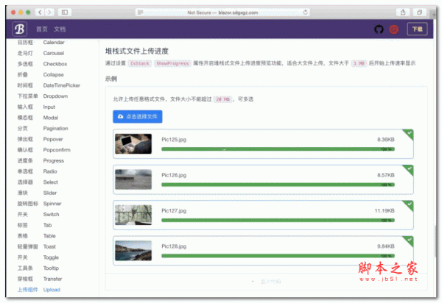Image resolution: width=442 pixels, height=303 pixels.
Task: Open the Toast sidebar entry
Action: 49,246
